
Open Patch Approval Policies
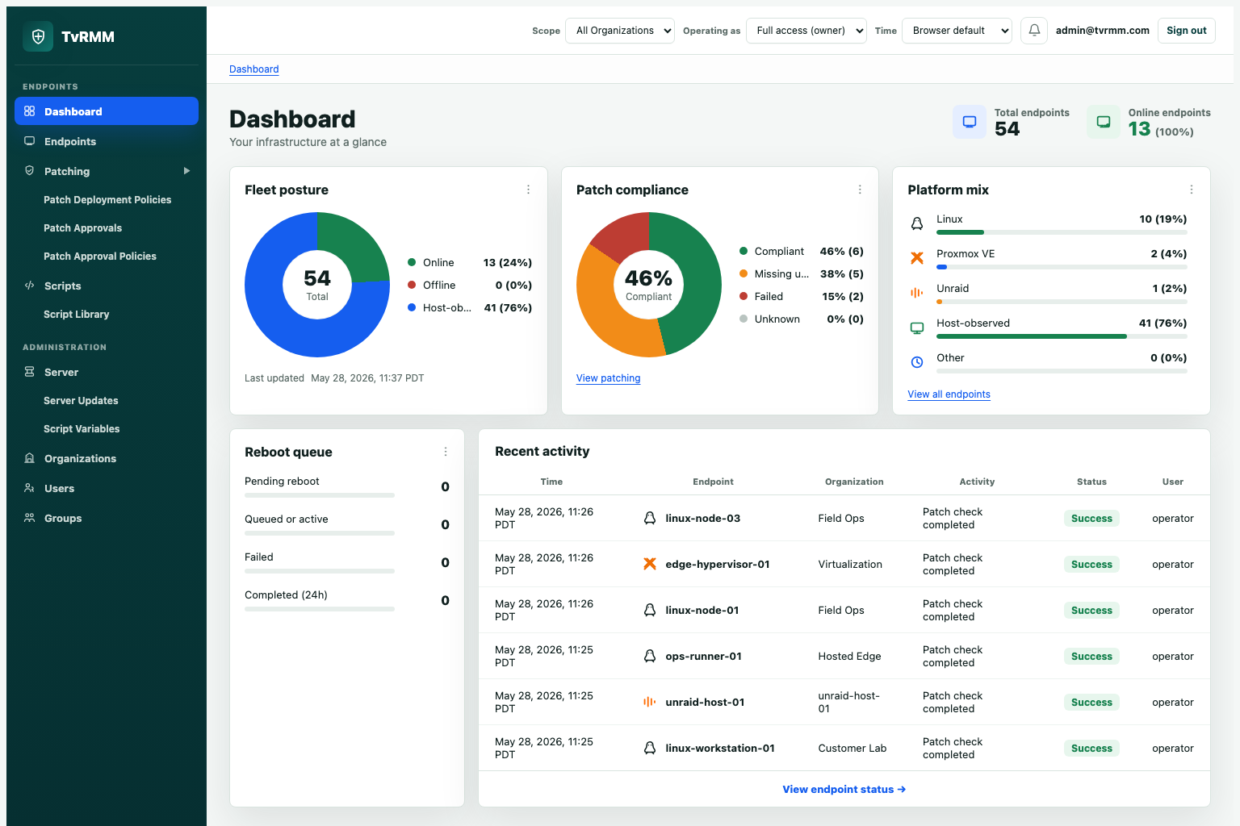(100, 256)
